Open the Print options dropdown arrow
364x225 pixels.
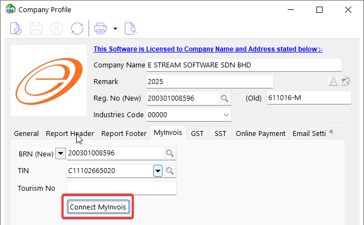115,28
